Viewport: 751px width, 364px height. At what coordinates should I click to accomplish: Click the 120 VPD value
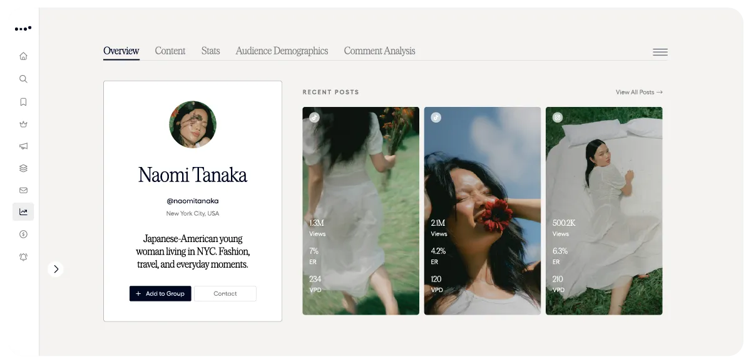(x=436, y=279)
